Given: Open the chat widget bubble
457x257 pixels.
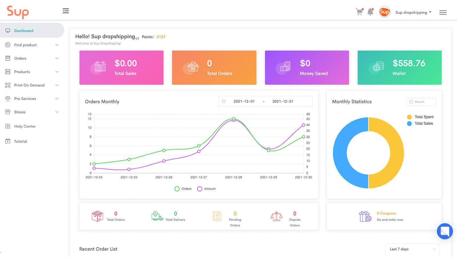Looking at the screenshot, I should tap(445, 231).
